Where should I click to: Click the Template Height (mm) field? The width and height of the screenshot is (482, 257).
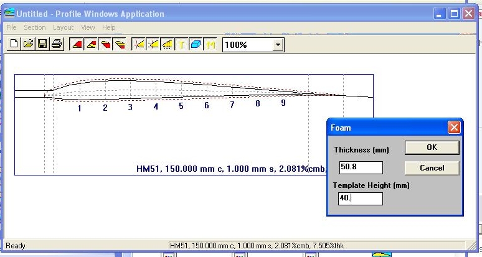coord(361,199)
